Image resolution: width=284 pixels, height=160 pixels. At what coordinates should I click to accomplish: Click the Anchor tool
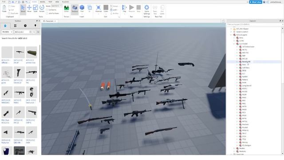click(114, 13)
